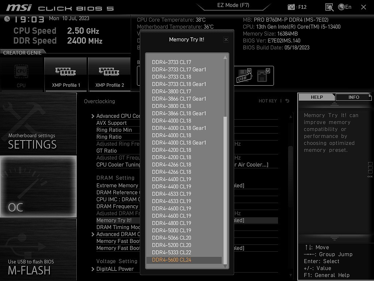This screenshot has width=374, height=281.
Task: Open BIOS search with the magnifier icon
Action: [329, 7]
